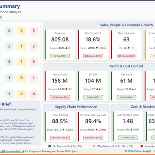Click the Watchlist (vs Bud % -5% to 0%) legend label

pos(115,146)
